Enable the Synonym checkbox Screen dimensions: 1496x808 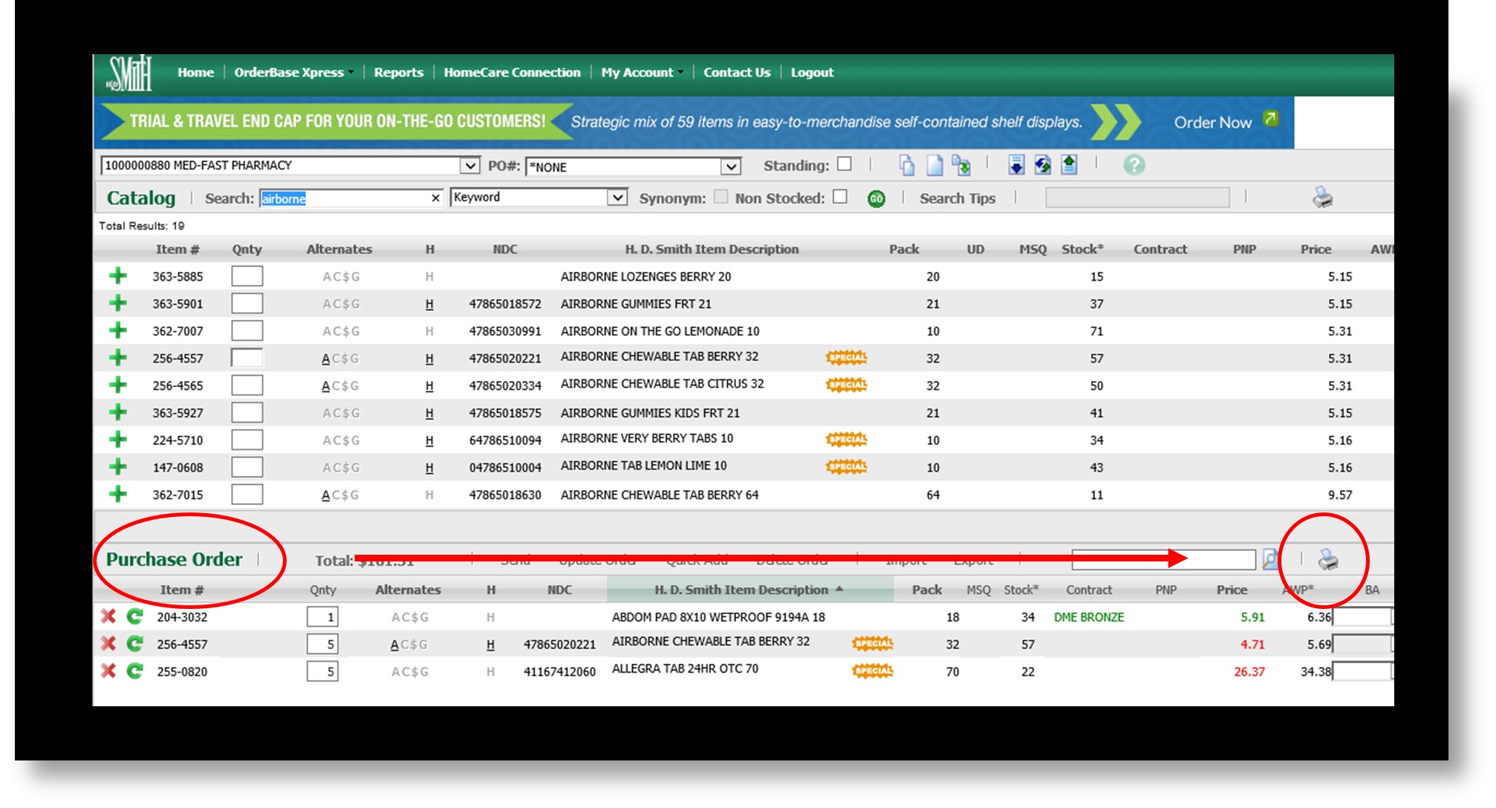[x=721, y=197]
